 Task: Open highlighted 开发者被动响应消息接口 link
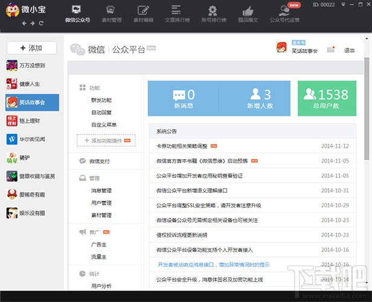tap(214, 265)
